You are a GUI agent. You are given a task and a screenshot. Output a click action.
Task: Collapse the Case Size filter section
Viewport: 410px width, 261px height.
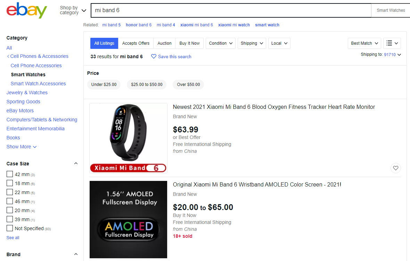click(76, 164)
